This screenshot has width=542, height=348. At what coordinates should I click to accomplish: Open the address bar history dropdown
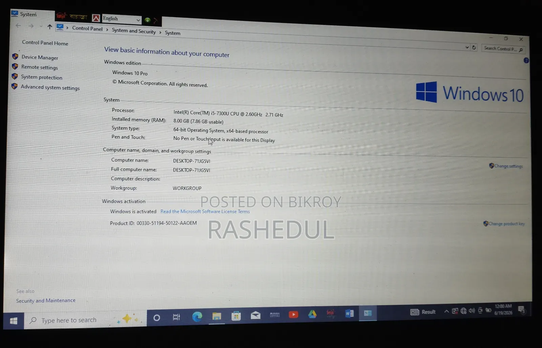click(x=467, y=47)
